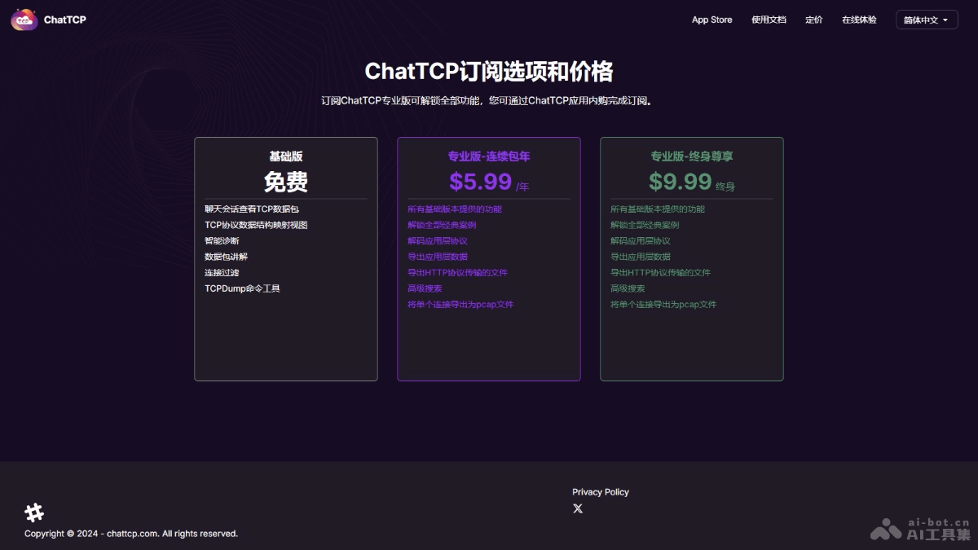Click 高级搜索 in the annual plan features
Viewport: 978px width, 550px height.
[425, 288]
